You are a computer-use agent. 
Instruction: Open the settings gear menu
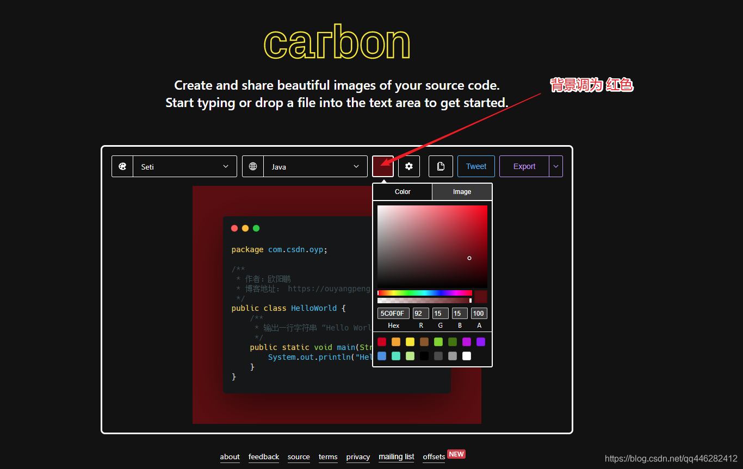[409, 166]
